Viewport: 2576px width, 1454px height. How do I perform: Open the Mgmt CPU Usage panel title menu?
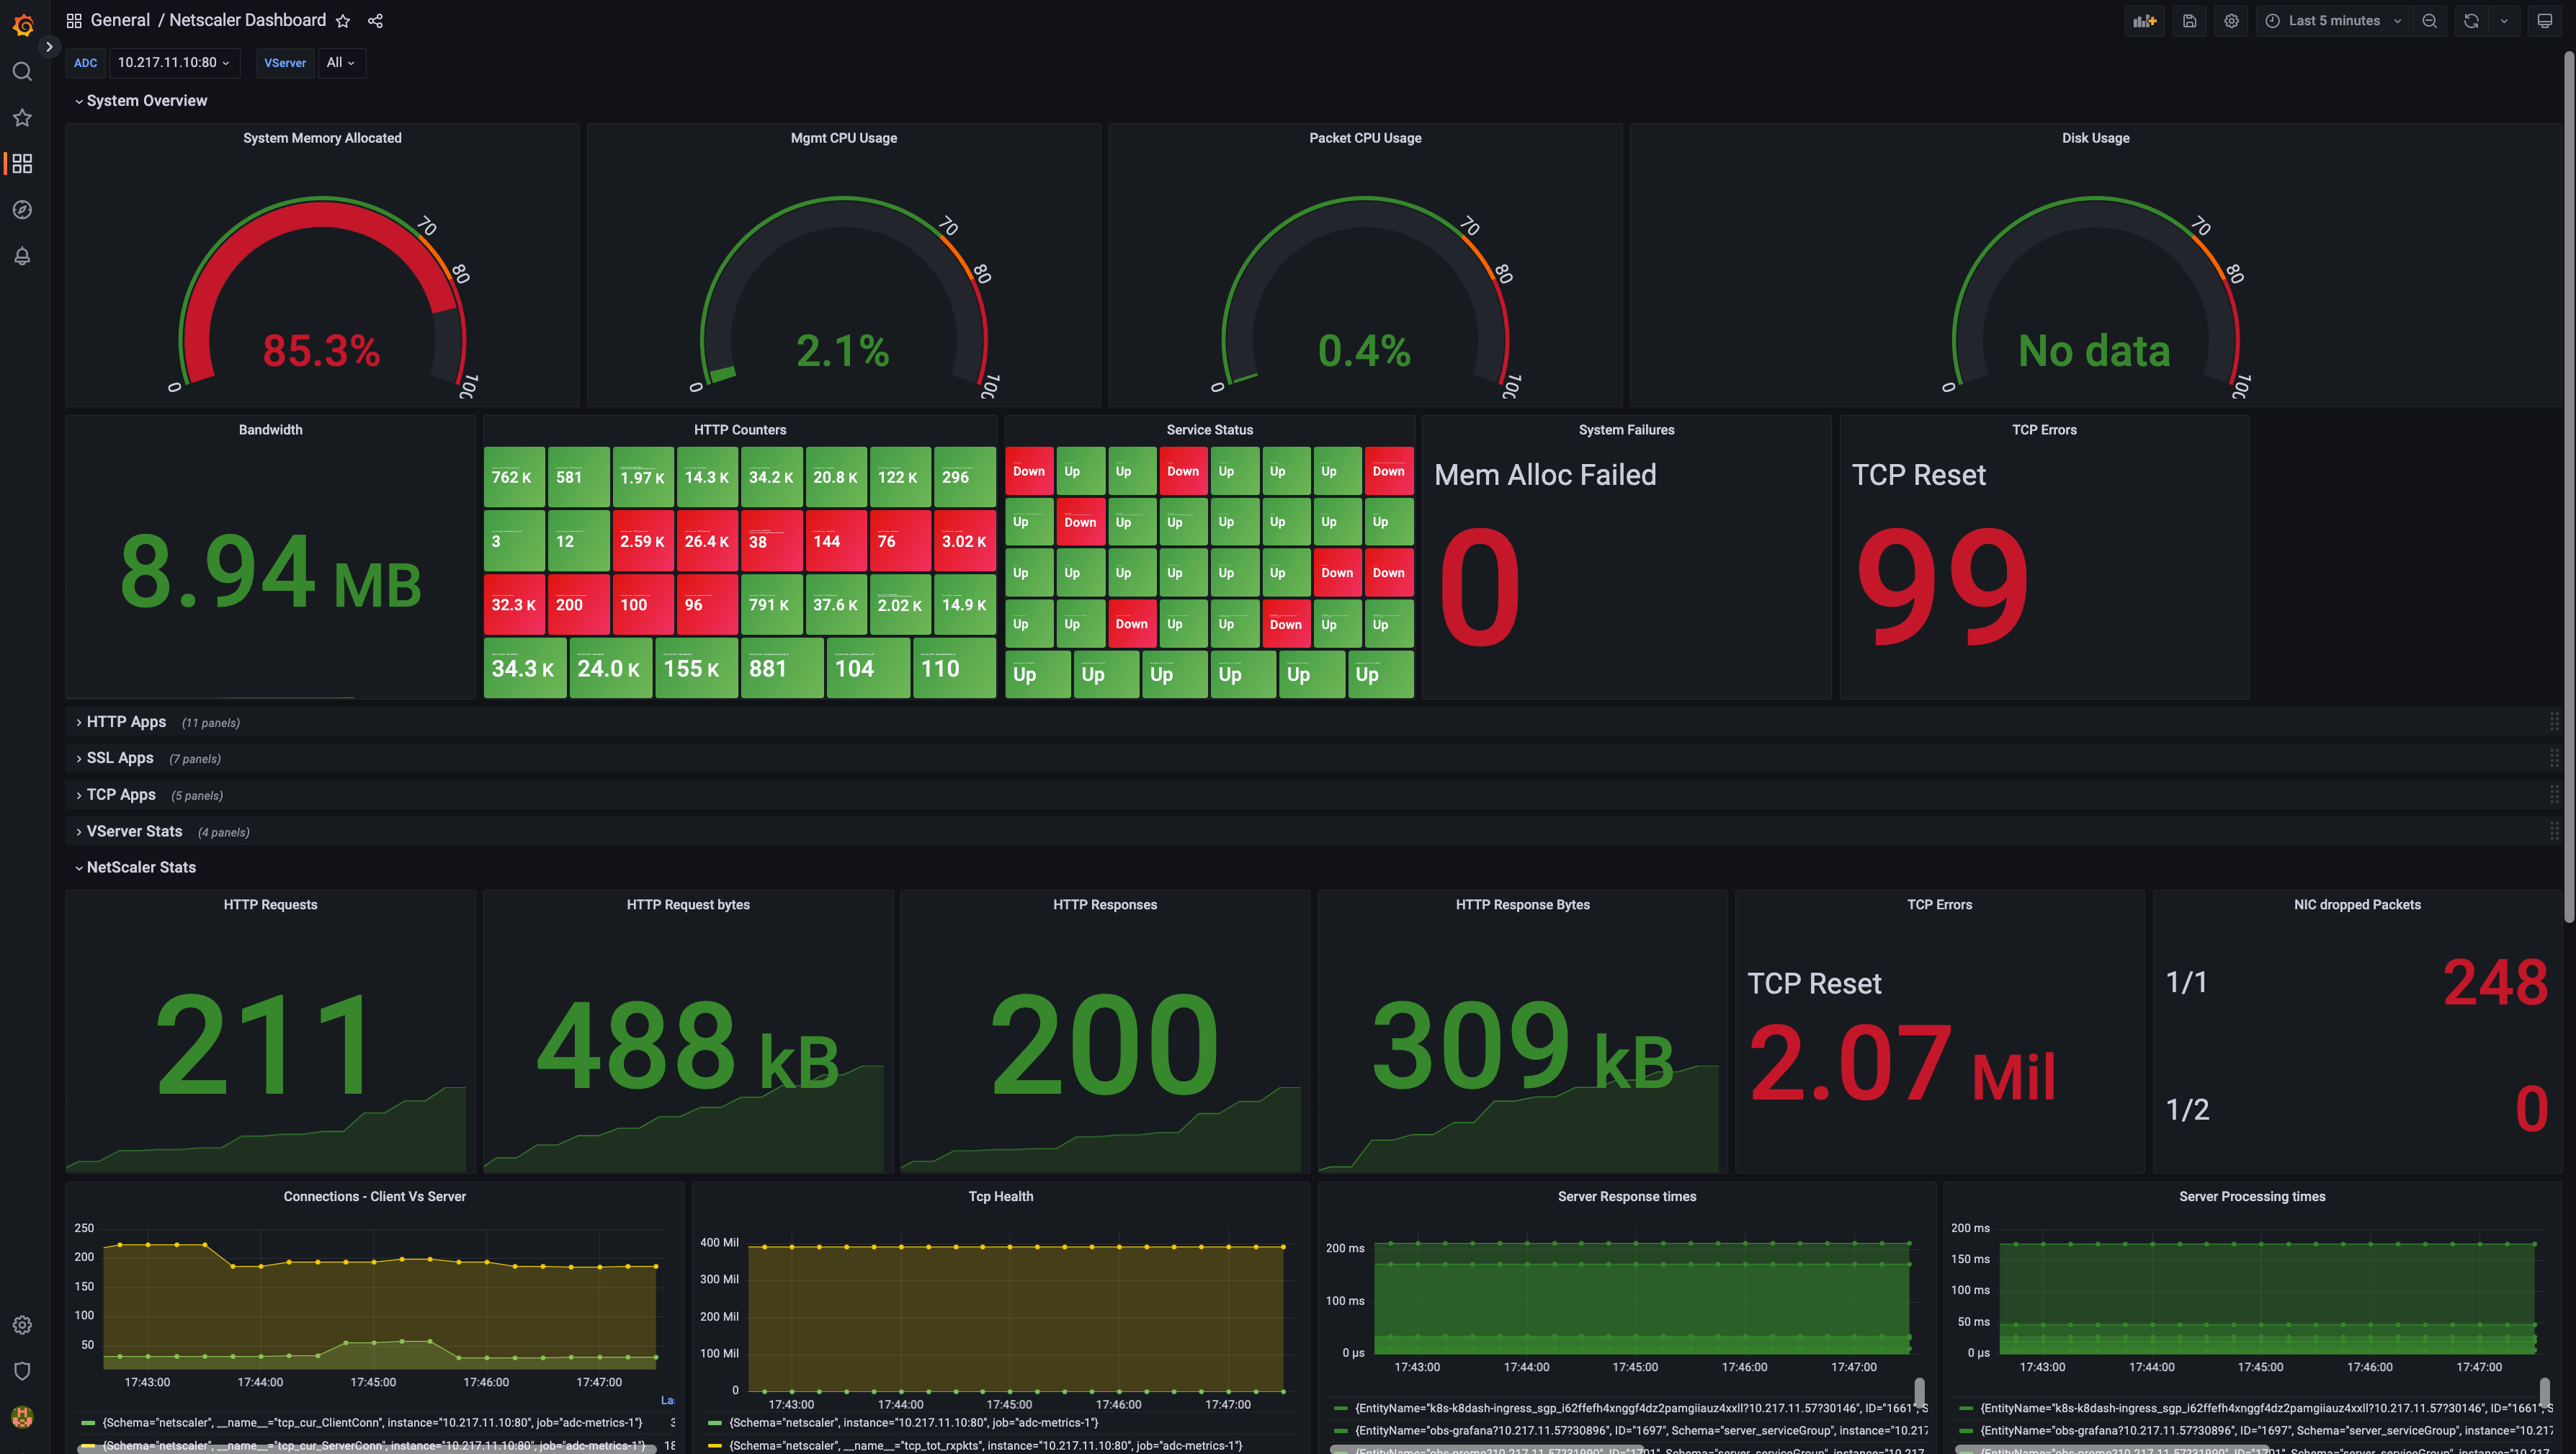(843, 138)
